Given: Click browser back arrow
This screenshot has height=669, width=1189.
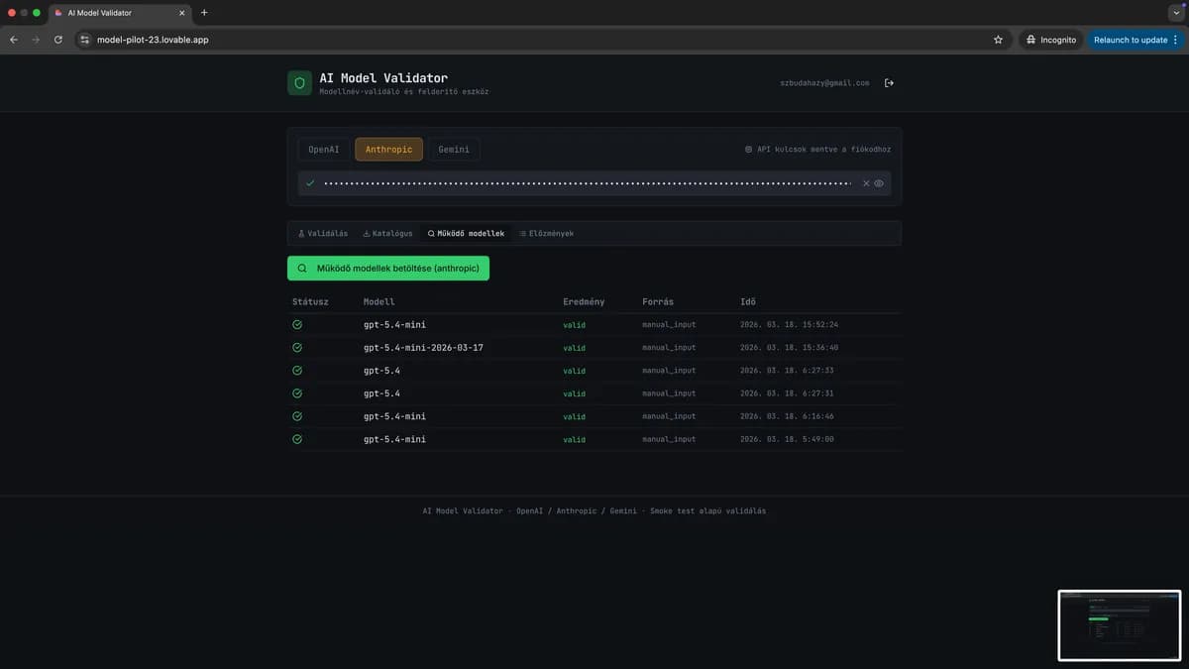Looking at the screenshot, I should (14, 40).
